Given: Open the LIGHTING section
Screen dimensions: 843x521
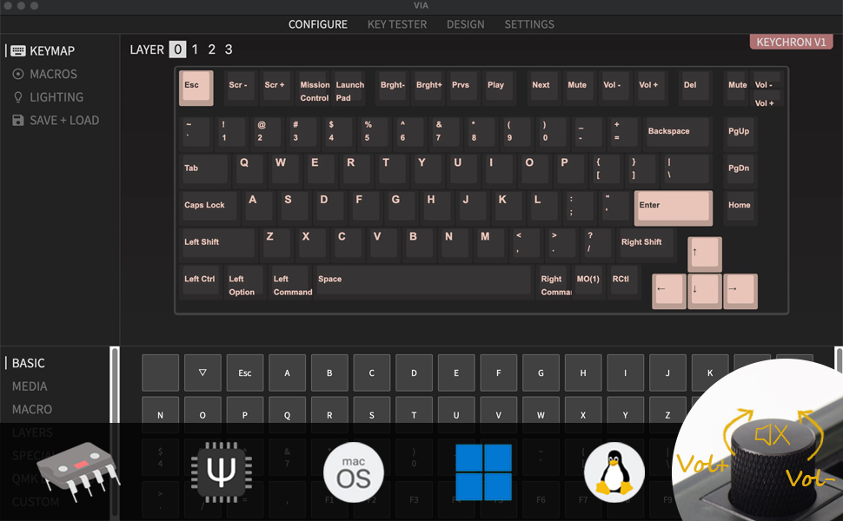Looking at the screenshot, I should 48,97.
